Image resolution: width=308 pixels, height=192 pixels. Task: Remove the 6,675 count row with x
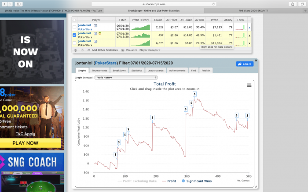tap(249, 43)
